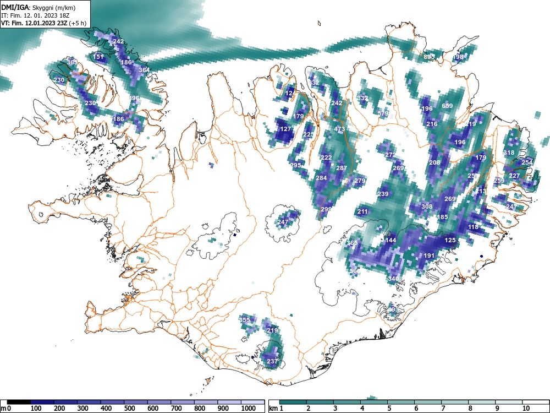
Task: Click the visibility value '355' in the south
Action: (245, 320)
